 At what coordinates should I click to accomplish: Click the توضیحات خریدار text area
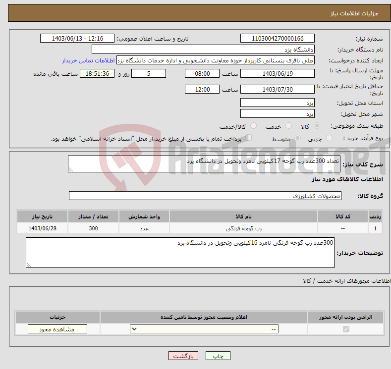tap(180, 253)
